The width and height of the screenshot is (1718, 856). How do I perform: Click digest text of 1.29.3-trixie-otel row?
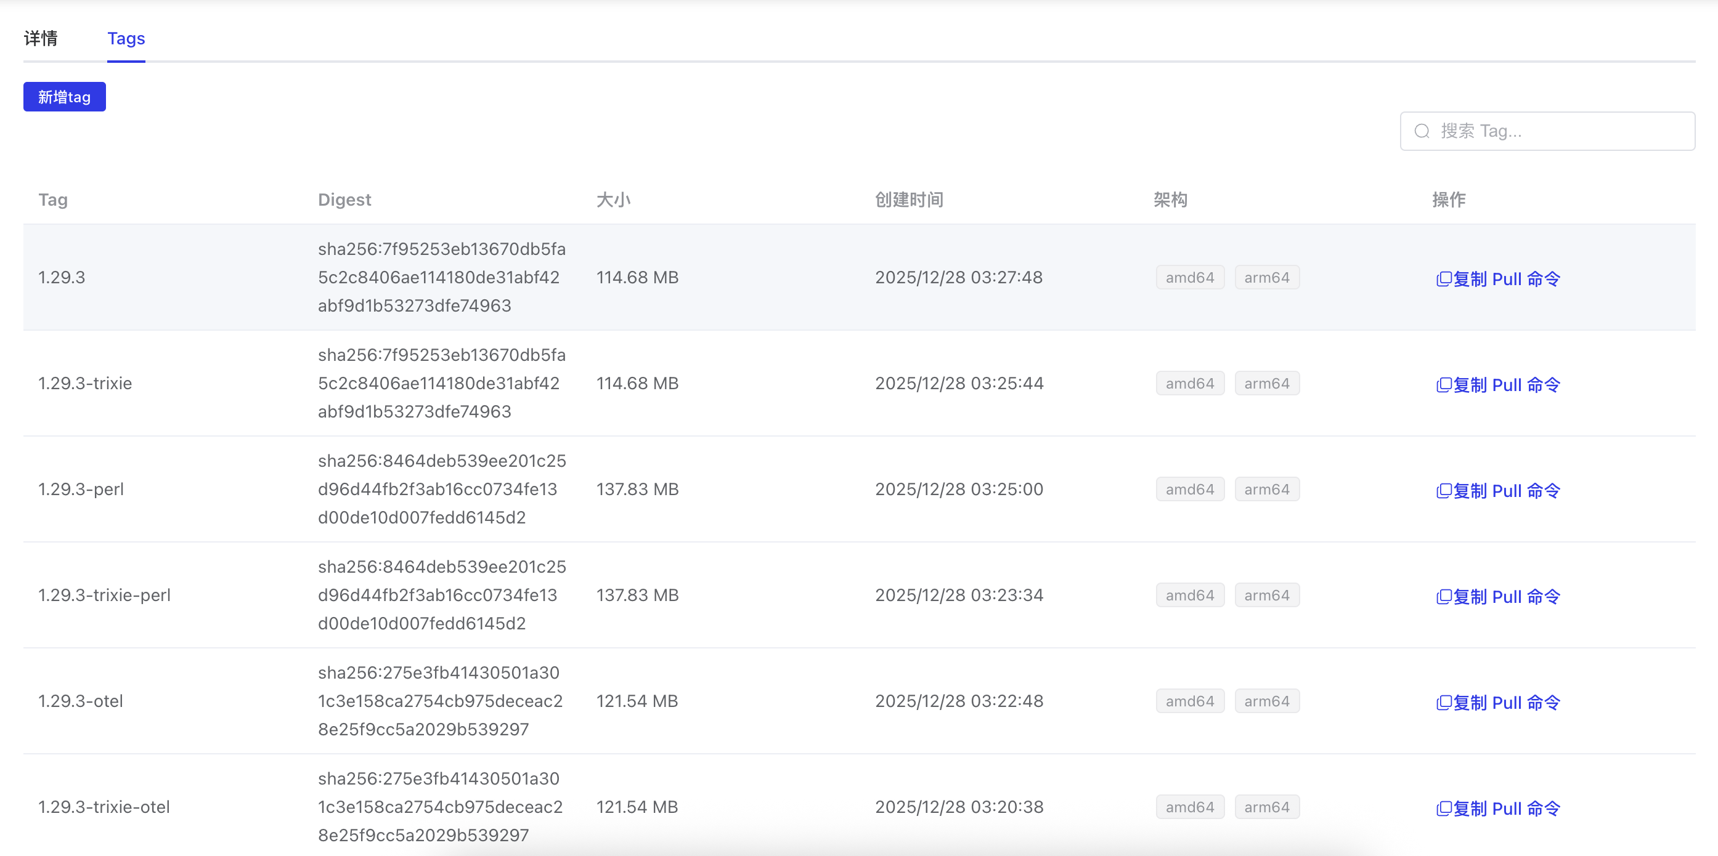click(x=440, y=807)
